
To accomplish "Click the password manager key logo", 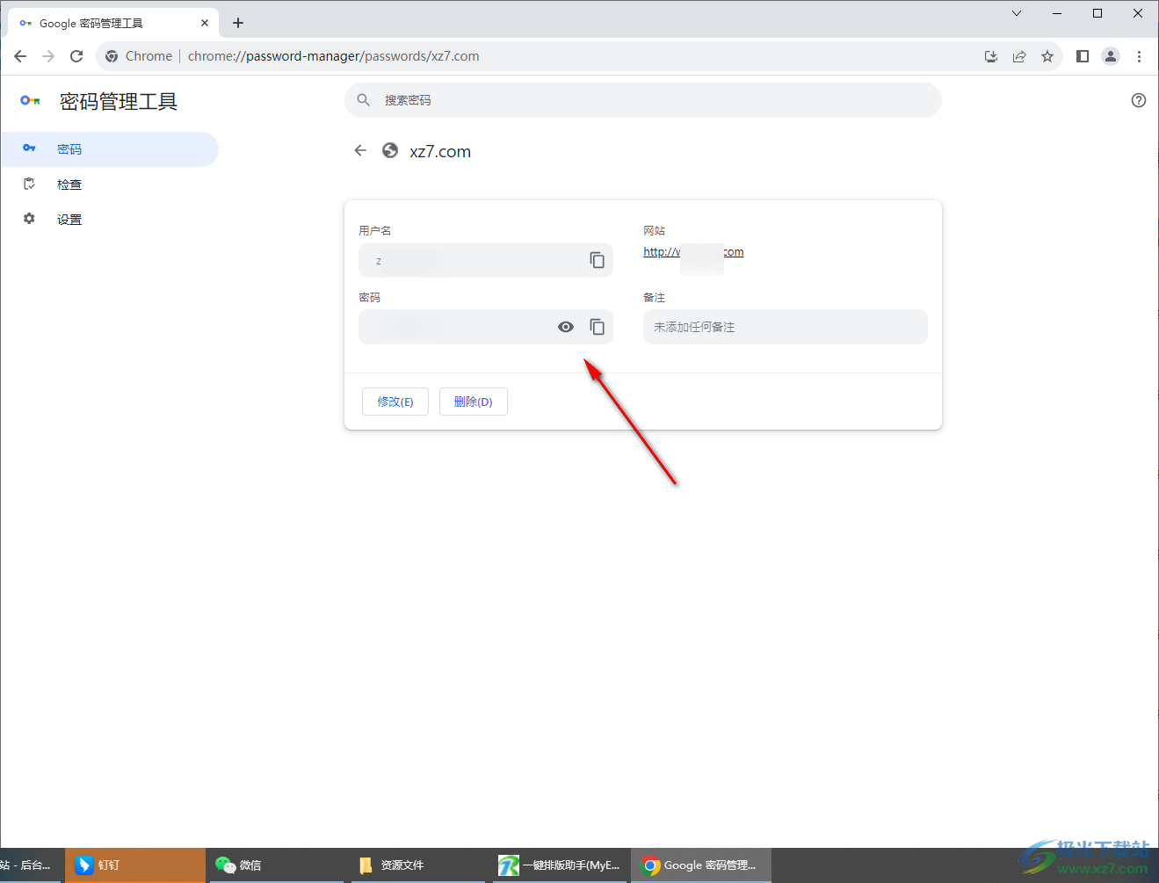I will (31, 101).
